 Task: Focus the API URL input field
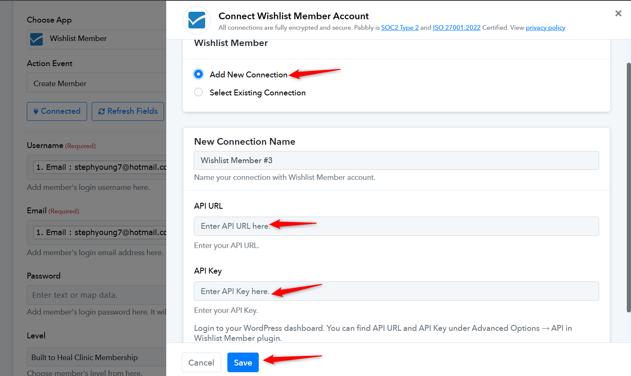(396, 226)
